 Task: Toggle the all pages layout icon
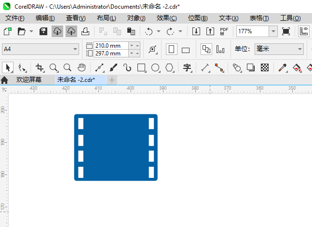[206, 49]
